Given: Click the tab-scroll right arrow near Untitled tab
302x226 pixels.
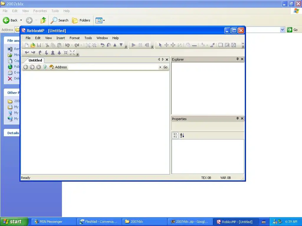Looking at the screenshot, I should (x=163, y=59).
